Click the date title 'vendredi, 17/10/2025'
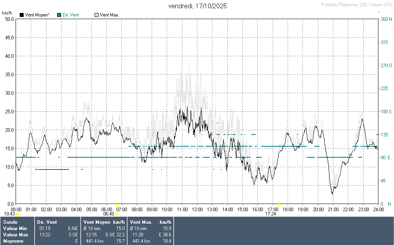 197,6
